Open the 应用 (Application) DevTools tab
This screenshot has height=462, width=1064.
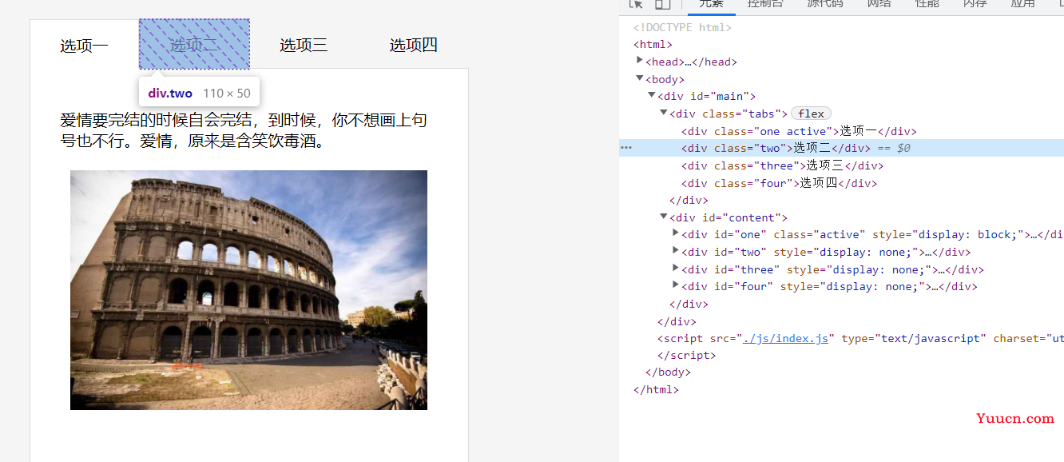point(1023,5)
